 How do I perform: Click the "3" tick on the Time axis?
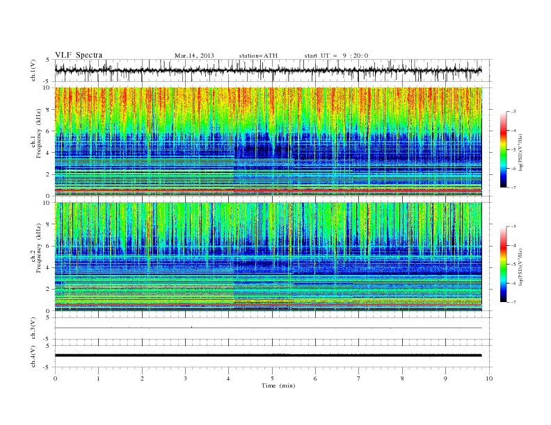coord(185,378)
